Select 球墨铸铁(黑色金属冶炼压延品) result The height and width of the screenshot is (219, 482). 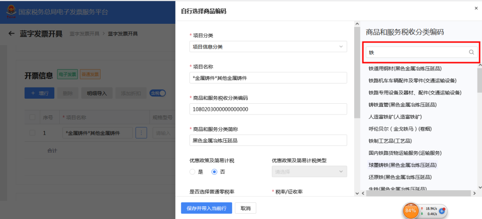tap(403, 165)
